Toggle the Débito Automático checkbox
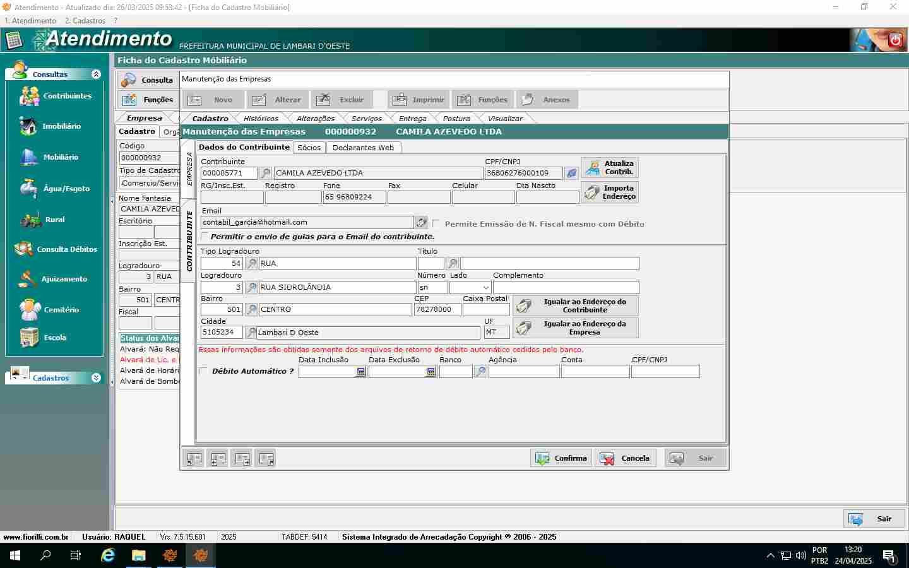This screenshot has height=568, width=909. (x=204, y=371)
